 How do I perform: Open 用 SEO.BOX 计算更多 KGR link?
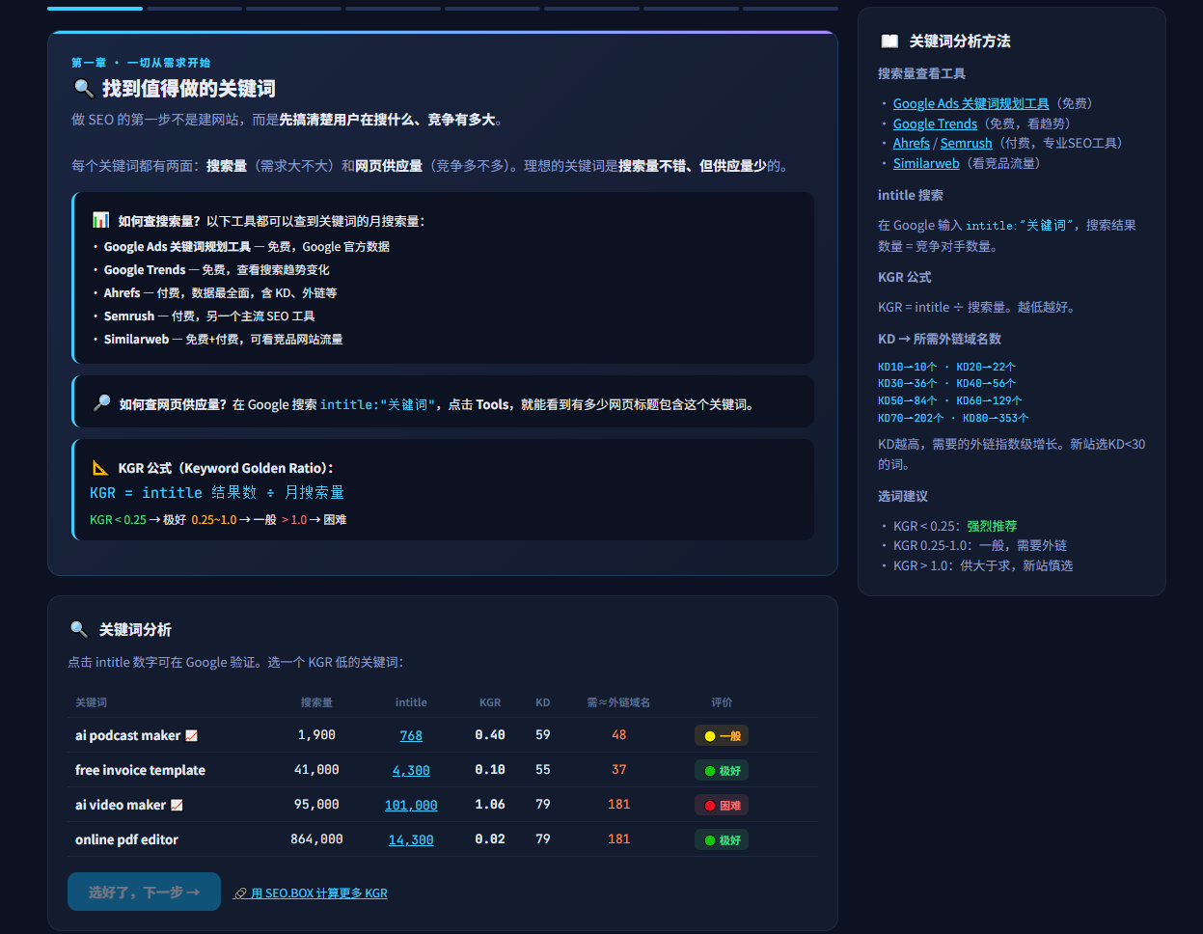[x=311, y=893]
